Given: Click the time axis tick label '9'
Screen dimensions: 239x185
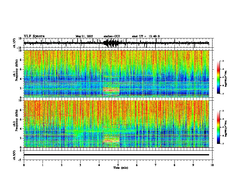Looking at the screenshot, I should [193, 165].
